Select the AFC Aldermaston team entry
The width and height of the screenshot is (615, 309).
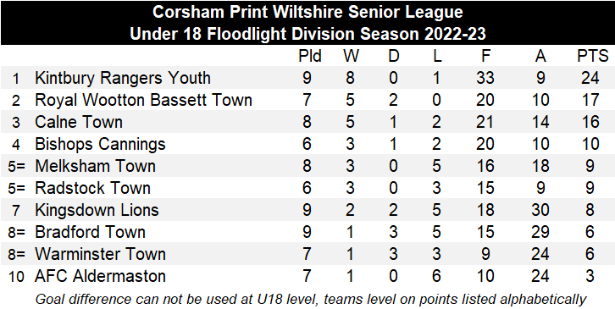point(100,276)
